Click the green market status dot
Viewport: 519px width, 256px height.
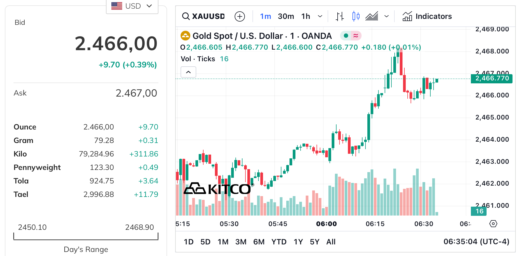(x=346, y=36)
